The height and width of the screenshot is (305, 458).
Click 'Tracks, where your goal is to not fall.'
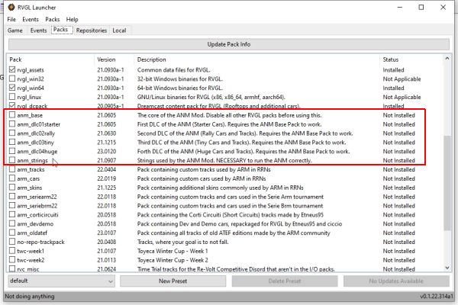[183, 242]
